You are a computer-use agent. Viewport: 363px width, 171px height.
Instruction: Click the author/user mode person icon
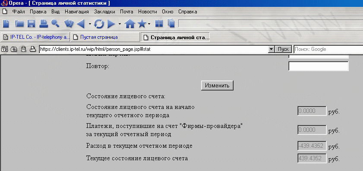pos(23,49)
